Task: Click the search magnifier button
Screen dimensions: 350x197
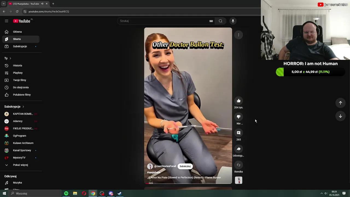Action: click(x=220, y=21)
